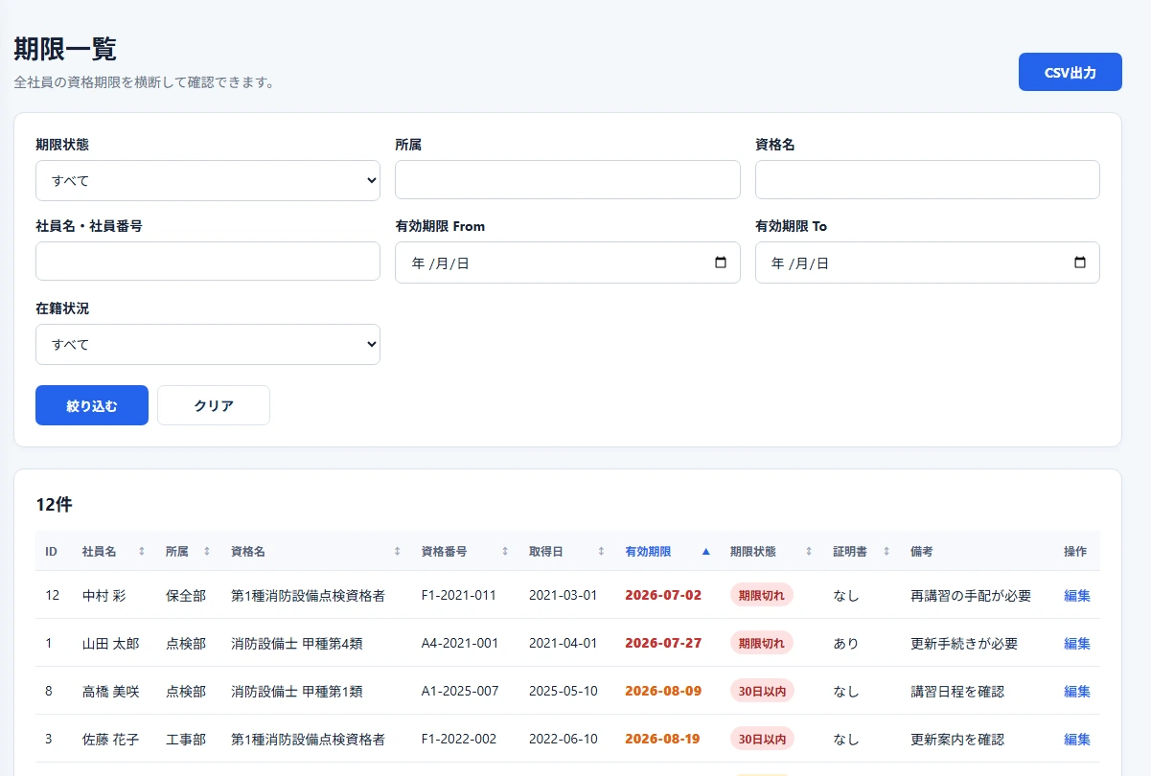Image resolution: width=1151 pixels, height=776 pixels.
Task: Focus the 社員名・社員番号 input
Action: click(208, 262)
